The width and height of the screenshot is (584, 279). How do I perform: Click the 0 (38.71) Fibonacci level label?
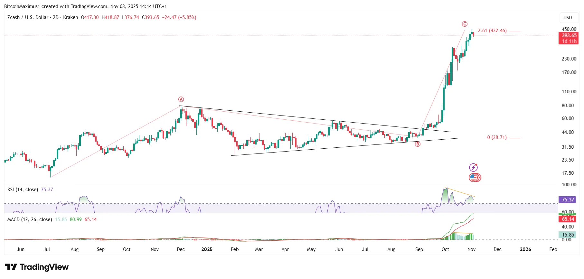[497, 137]
